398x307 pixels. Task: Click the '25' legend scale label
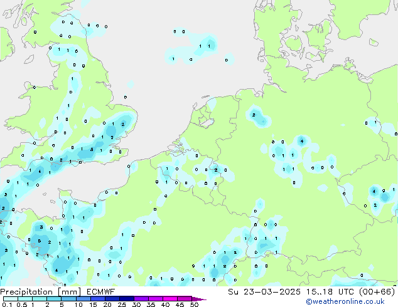(122, 304)
